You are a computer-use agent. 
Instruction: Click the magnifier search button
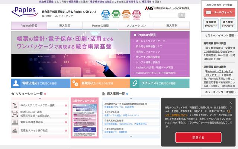pos(182,15)
